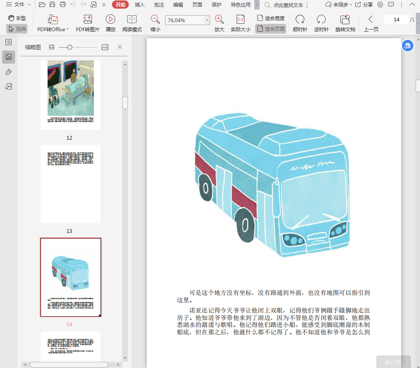The height and width of the screenshot is (368, 420).
Task: Open the zoom percentage dropdown
Action: [207, 20]
